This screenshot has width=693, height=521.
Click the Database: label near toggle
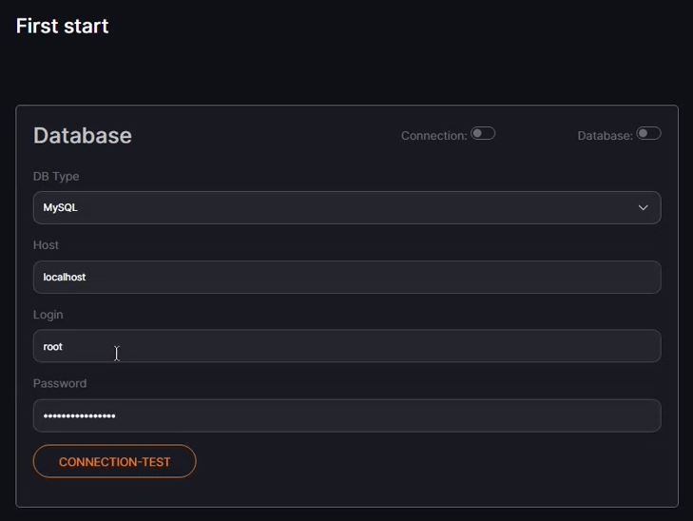[605, 136]
